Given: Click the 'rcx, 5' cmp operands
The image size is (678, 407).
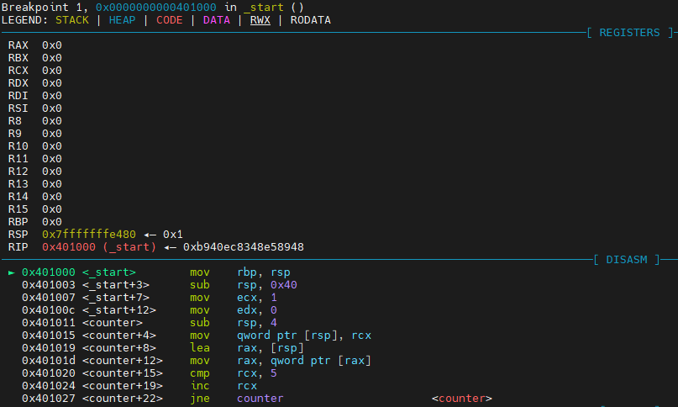Looking at the screenshot, I should 257,373.
